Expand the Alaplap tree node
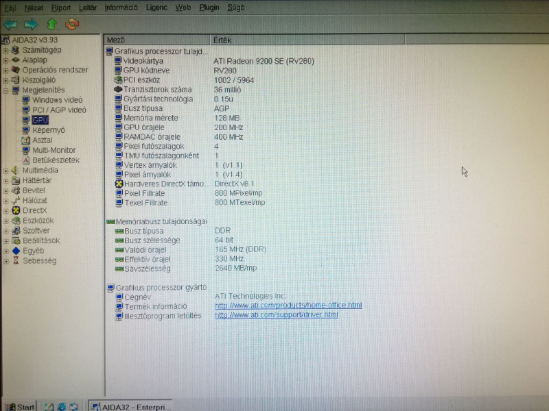This screenshot has width=549, height=411. [x=5, y=60]
